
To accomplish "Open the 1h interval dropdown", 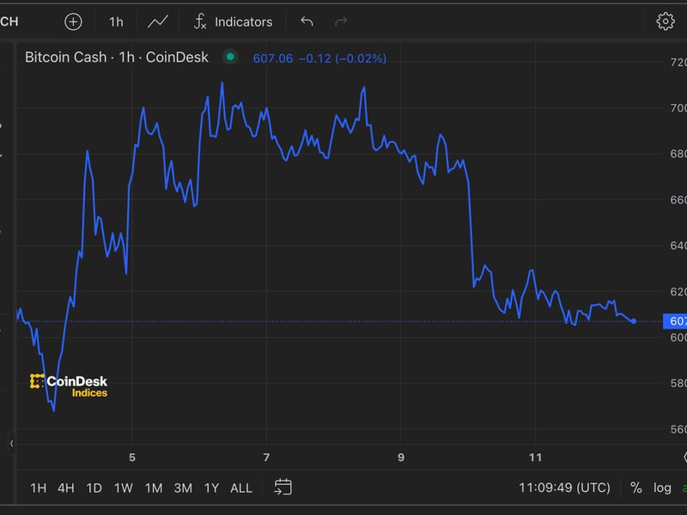I will [116, 21].
